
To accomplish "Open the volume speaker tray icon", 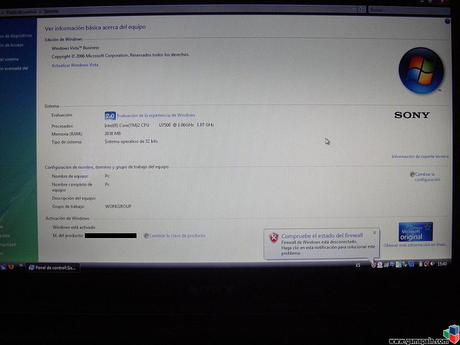I will click(432, 264).
